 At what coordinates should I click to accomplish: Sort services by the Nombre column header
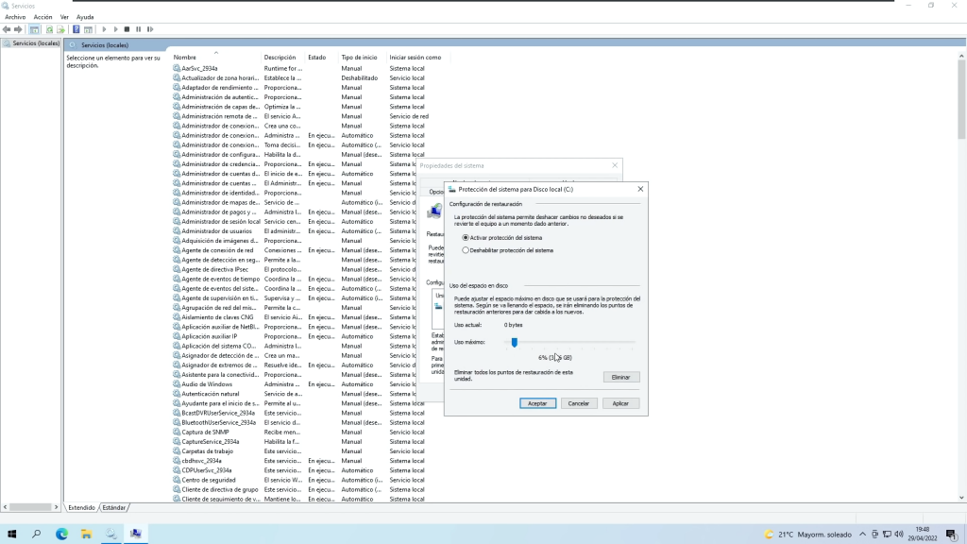(185, 58)
